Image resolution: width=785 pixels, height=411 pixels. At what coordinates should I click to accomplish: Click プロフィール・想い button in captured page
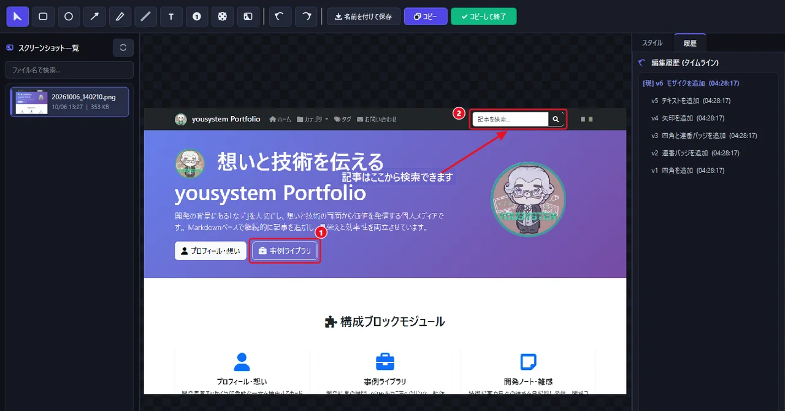click(x=210, y=251)
